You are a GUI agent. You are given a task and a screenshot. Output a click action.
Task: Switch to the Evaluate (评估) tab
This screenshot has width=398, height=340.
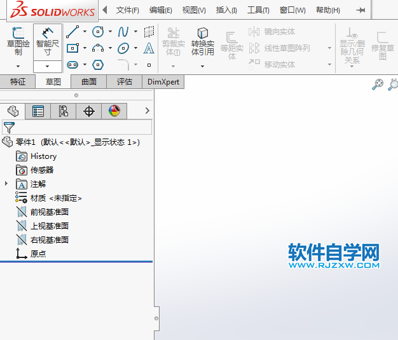[x=125, y=82]
